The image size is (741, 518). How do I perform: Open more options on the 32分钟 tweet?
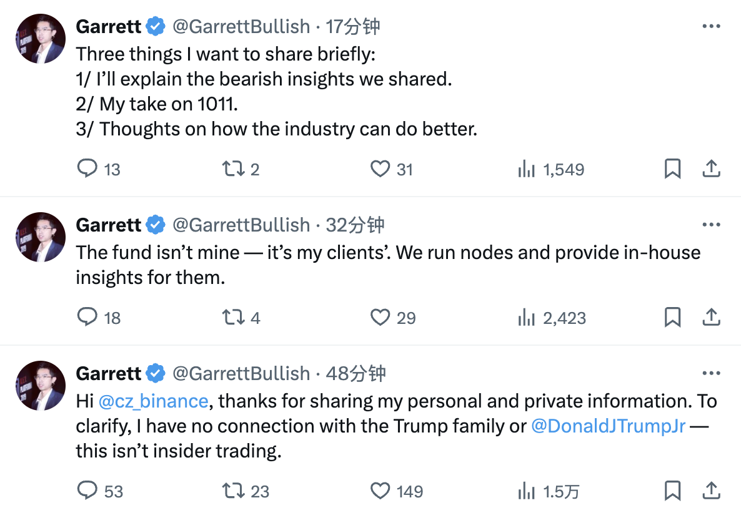click(712, 225)
